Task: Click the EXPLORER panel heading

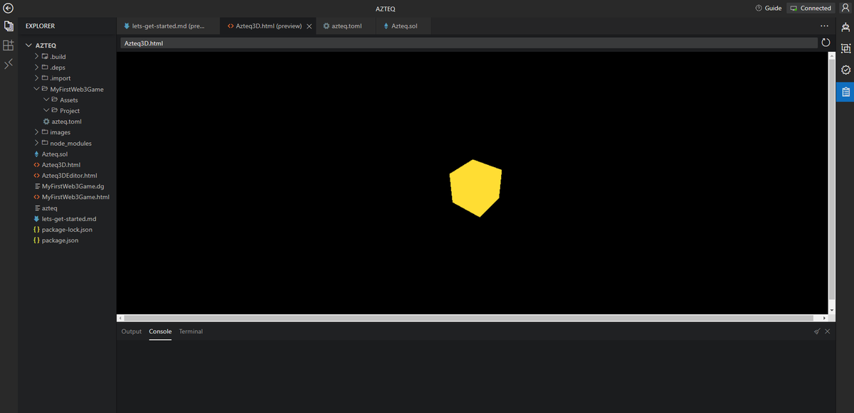Action: point(40,26)
